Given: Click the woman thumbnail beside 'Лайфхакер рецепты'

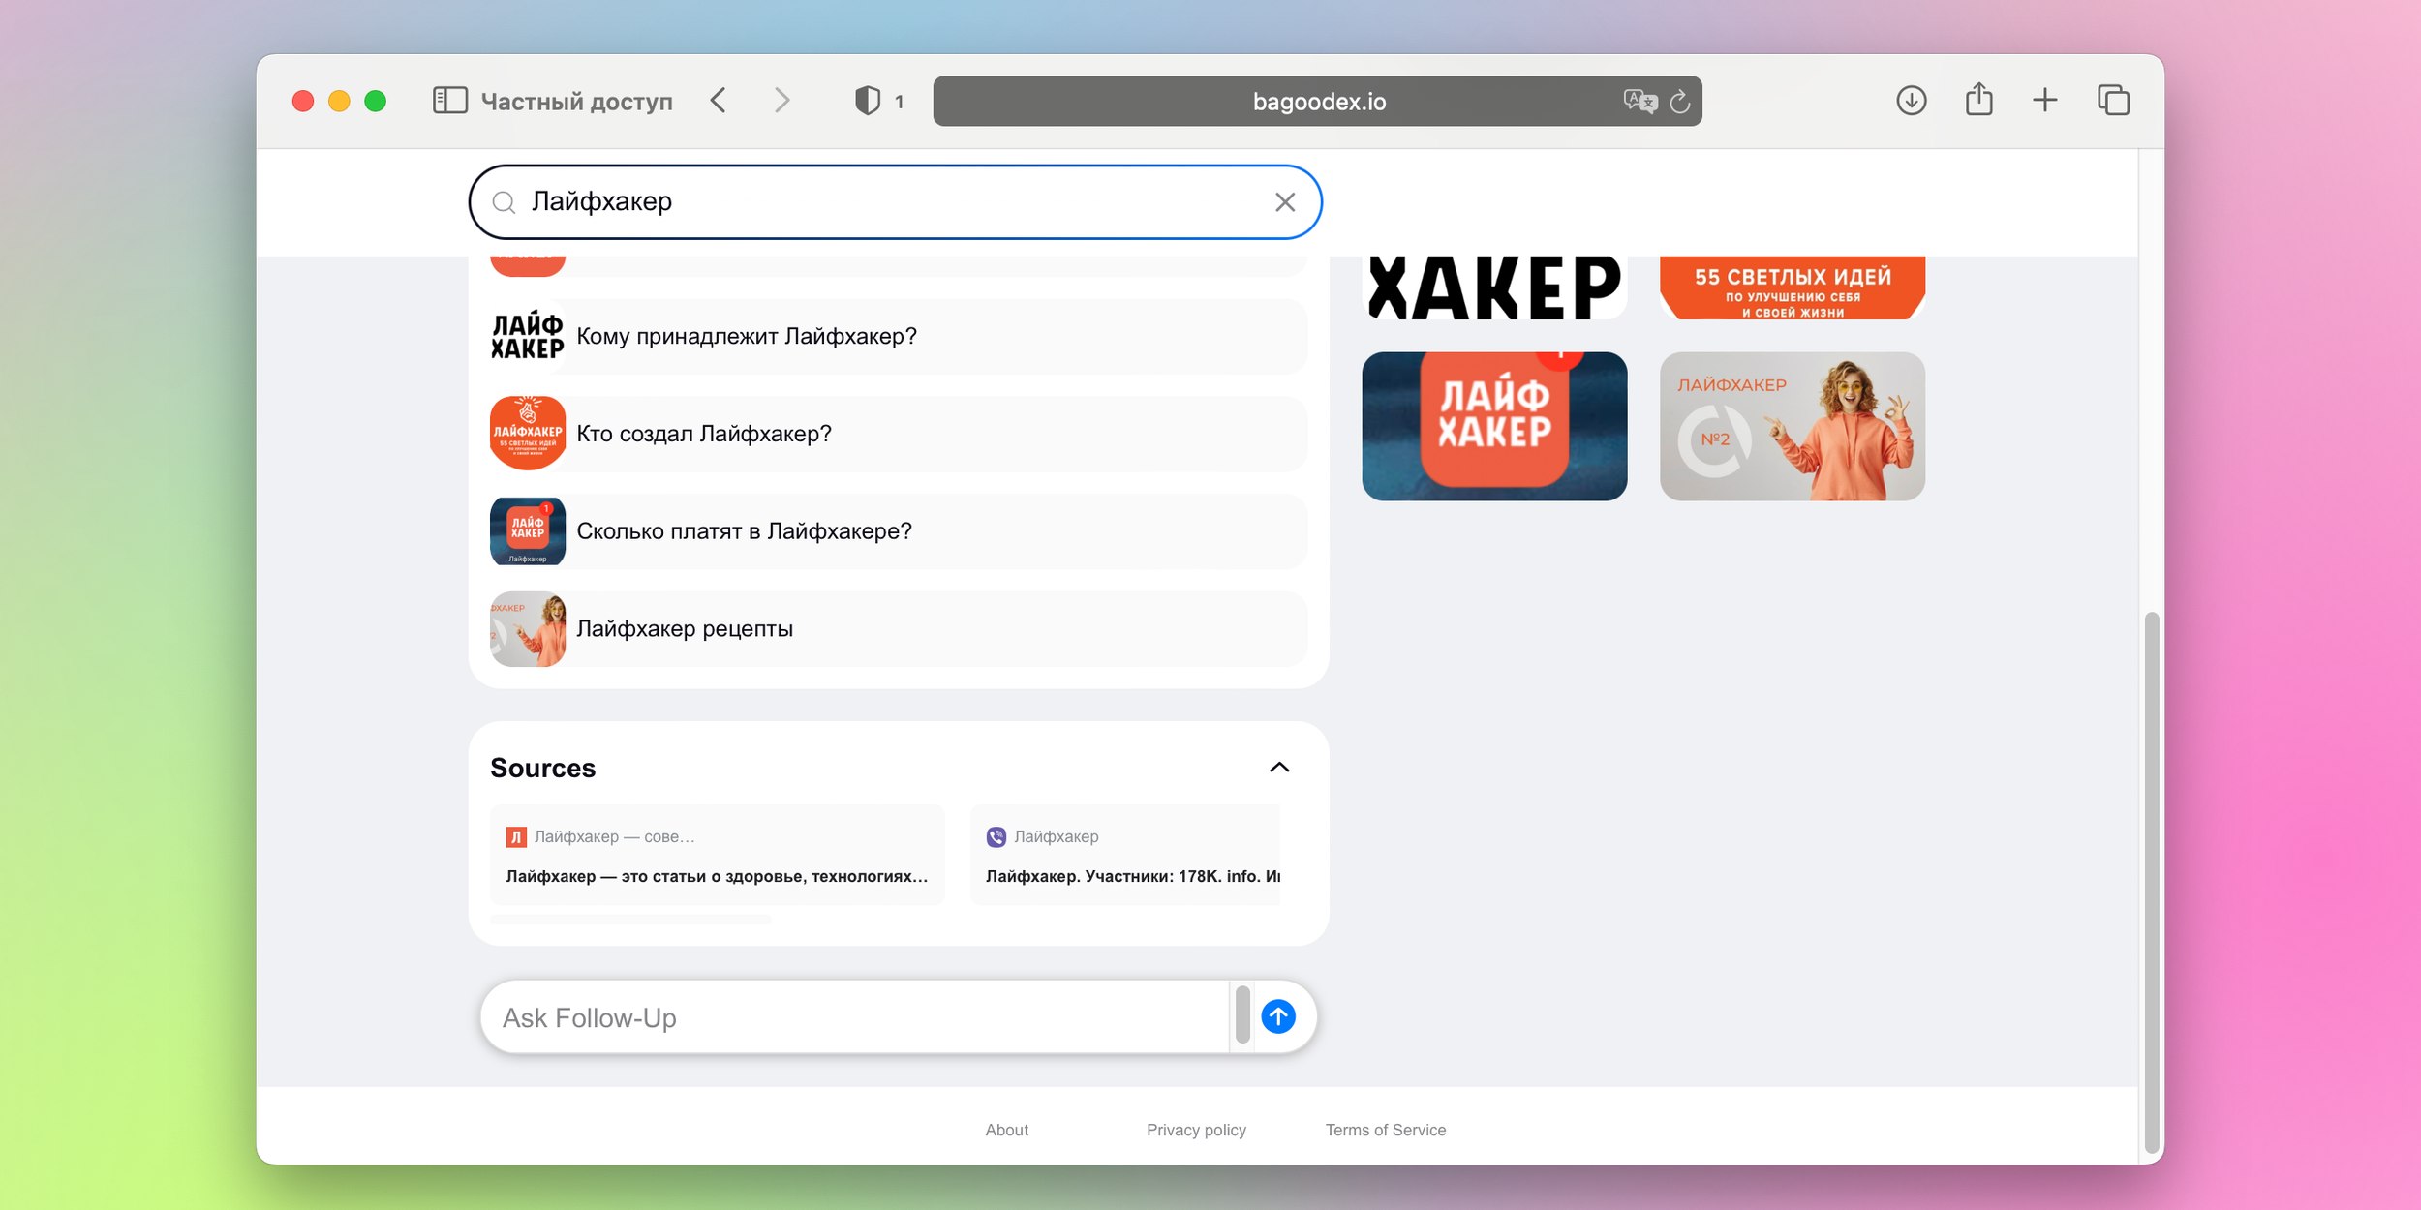Looking at the screenshot, I should [x=528, y=629].
